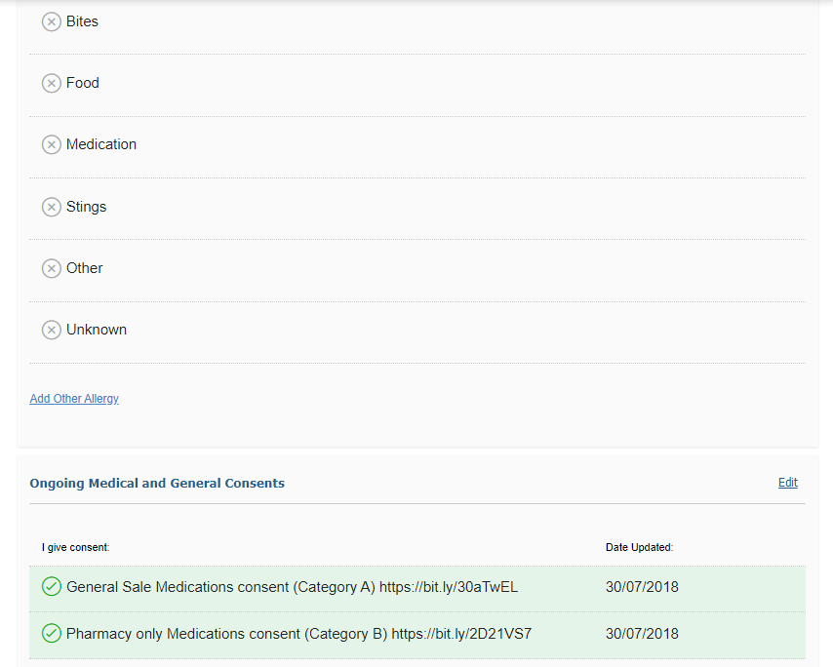Select the Stings allergy label
Image resolution: width=833 pixels, height=667 pixels.
pyautogui.click(x=86, y=207)
